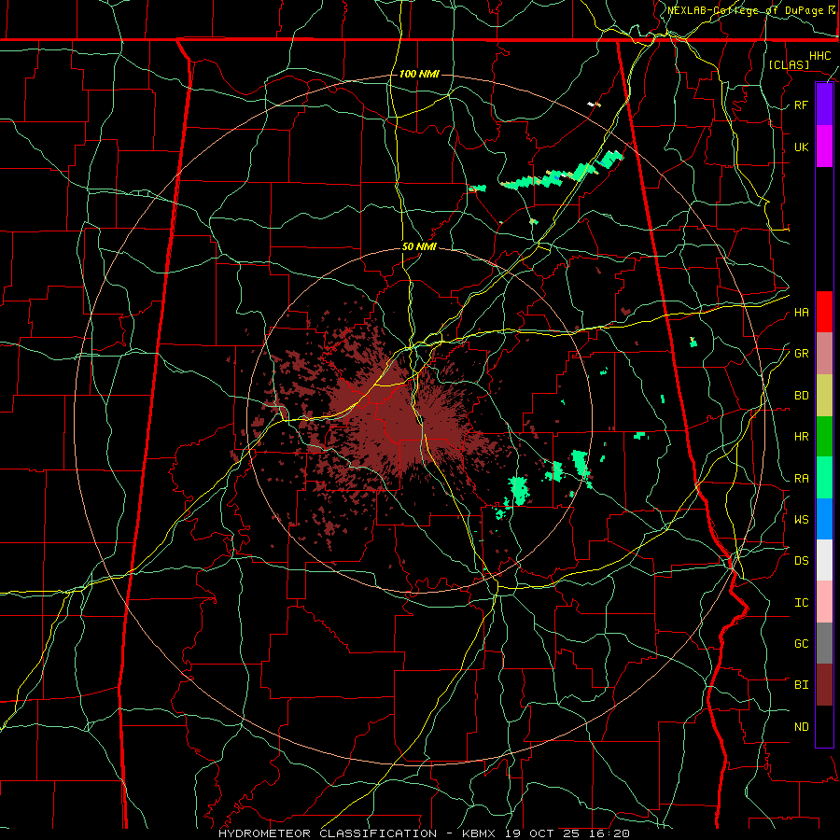Select the white DS dry snow swatch
Screen dimensions: 840x840
(x=824, y=560)
